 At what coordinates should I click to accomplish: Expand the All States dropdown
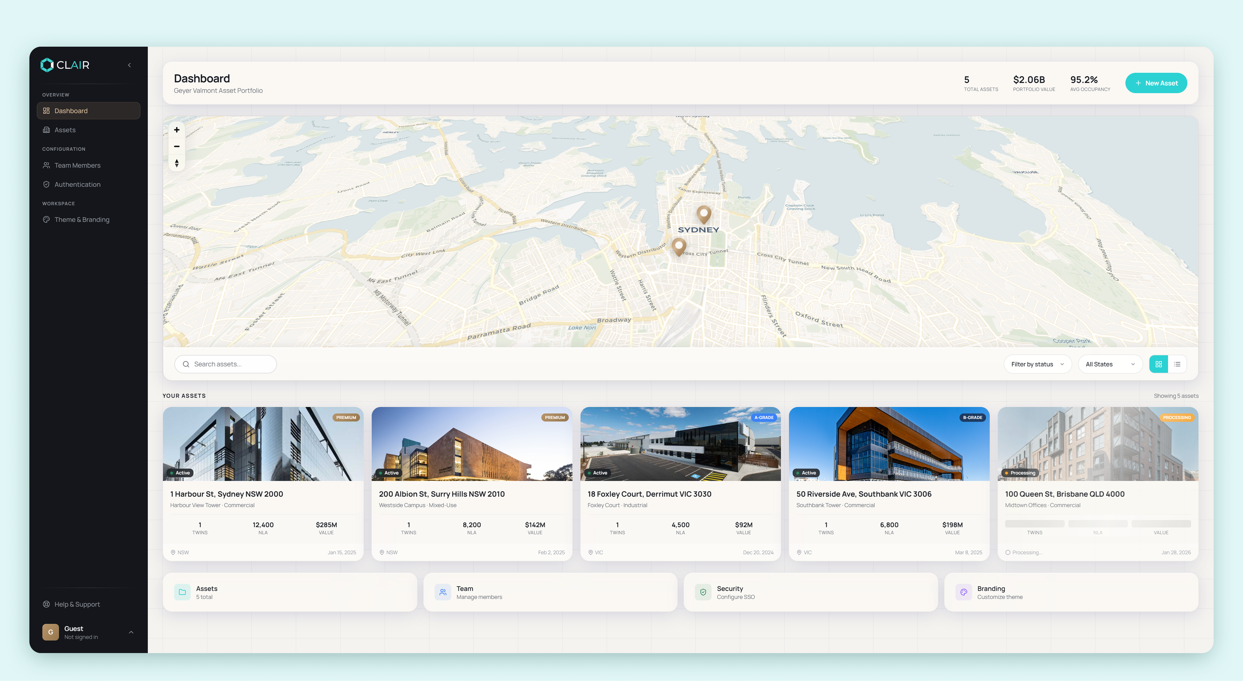(1109, 364)
